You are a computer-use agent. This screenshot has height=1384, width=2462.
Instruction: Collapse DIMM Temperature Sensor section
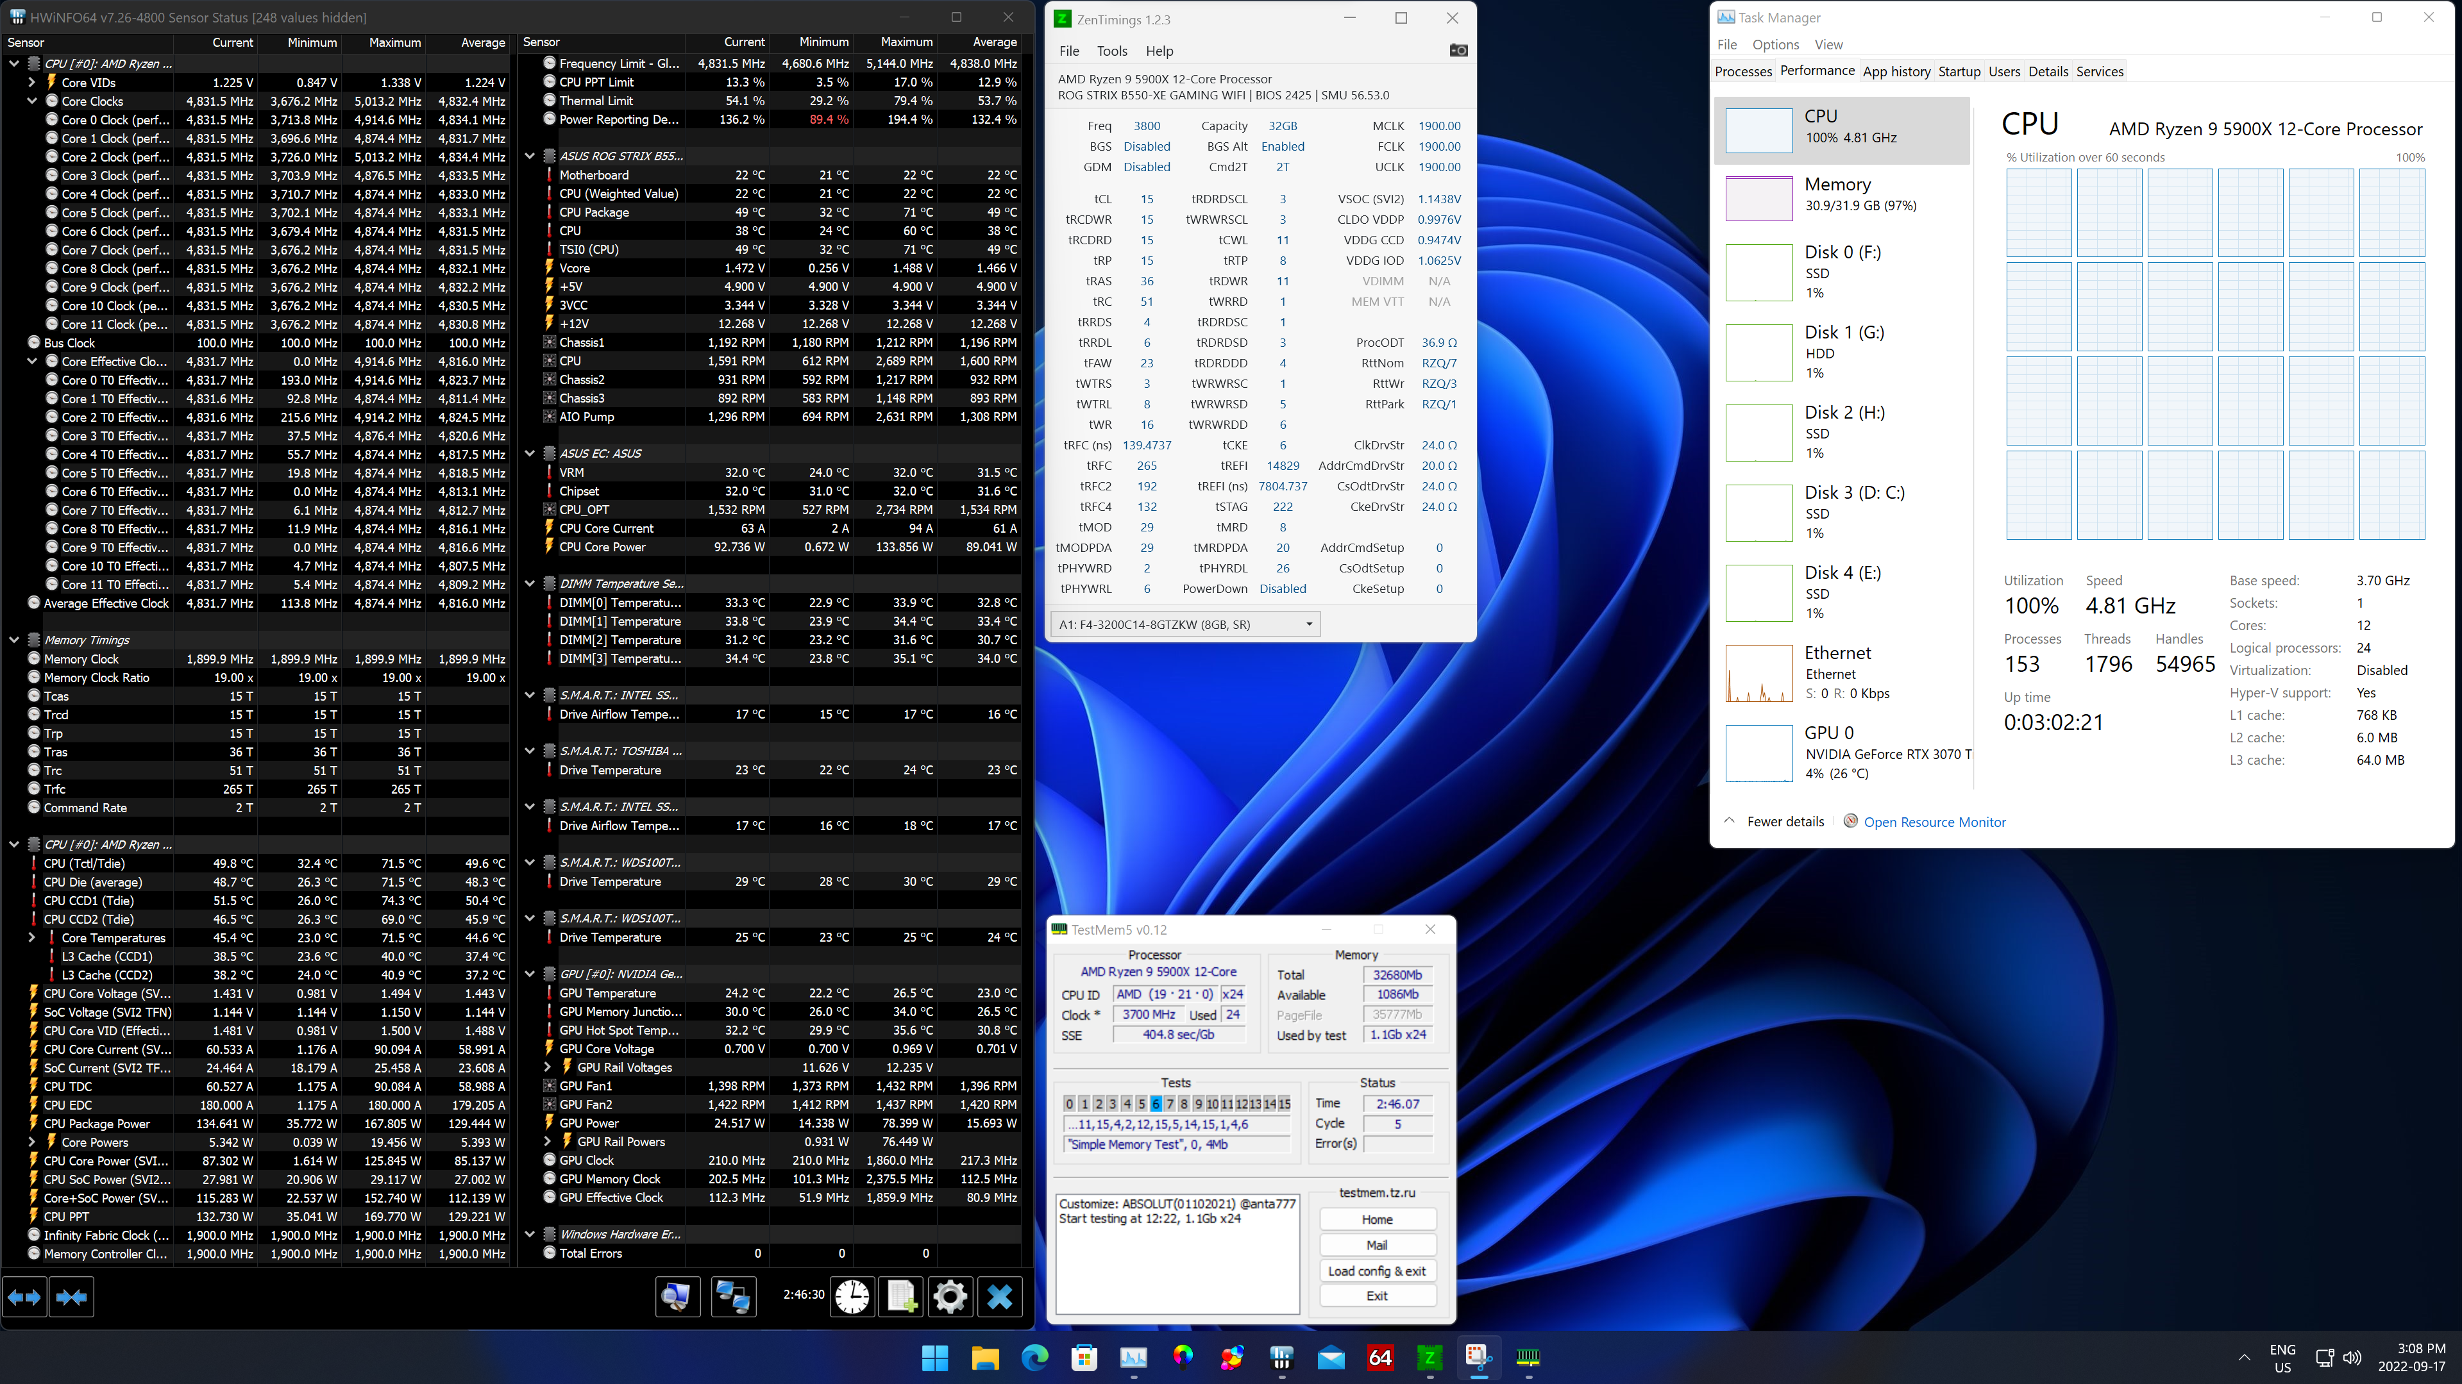pos(530,583)
